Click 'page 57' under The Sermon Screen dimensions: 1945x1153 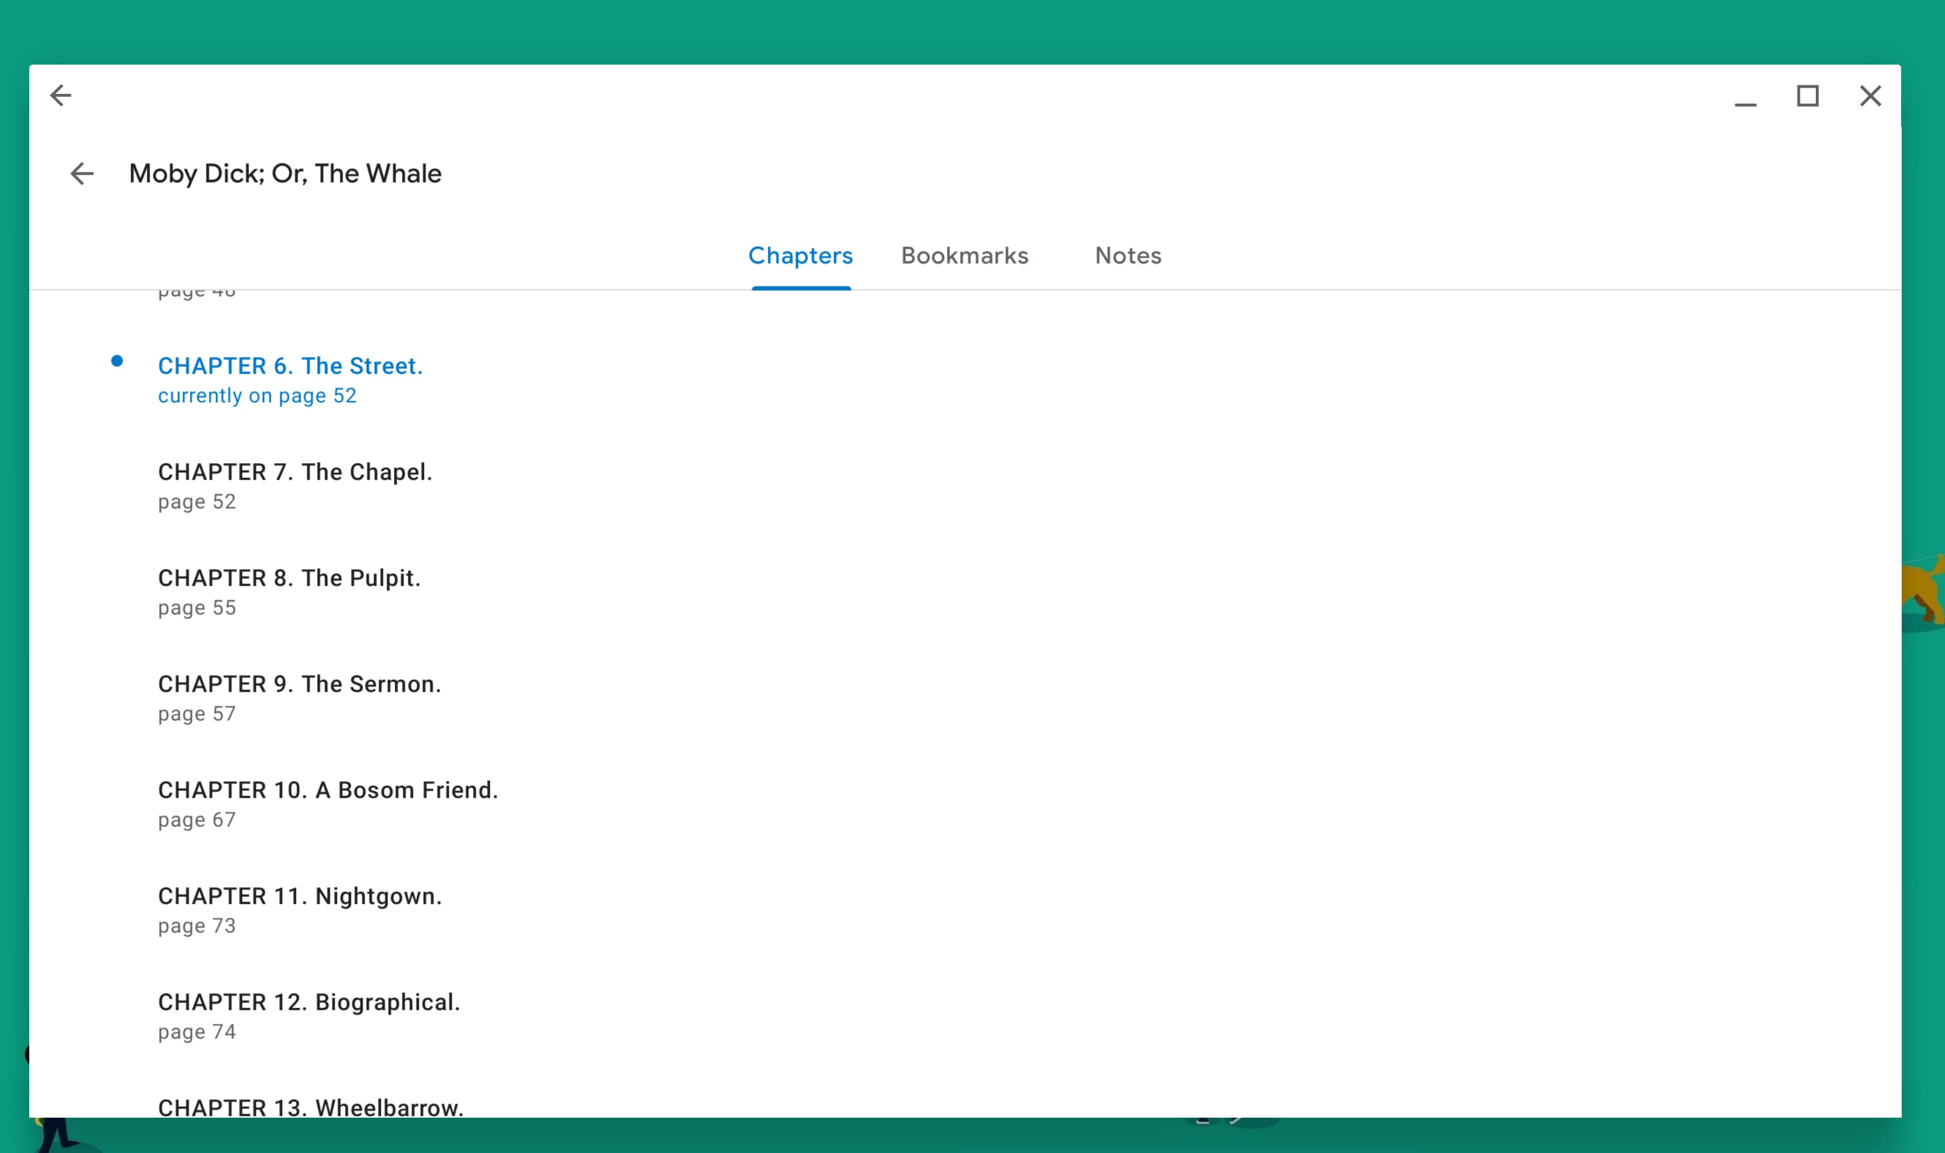coord(197,714)
